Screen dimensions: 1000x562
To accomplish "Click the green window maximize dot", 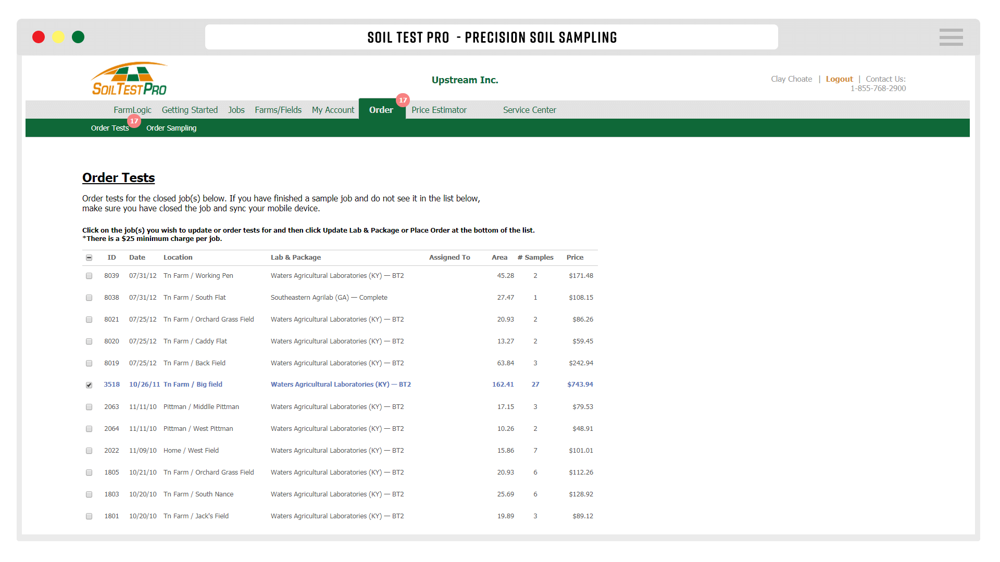I will (x=78, y=37).
